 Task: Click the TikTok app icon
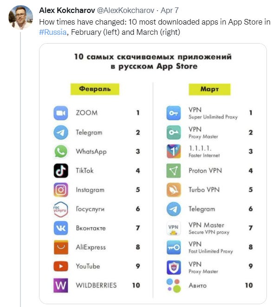(x=61, y=171)
